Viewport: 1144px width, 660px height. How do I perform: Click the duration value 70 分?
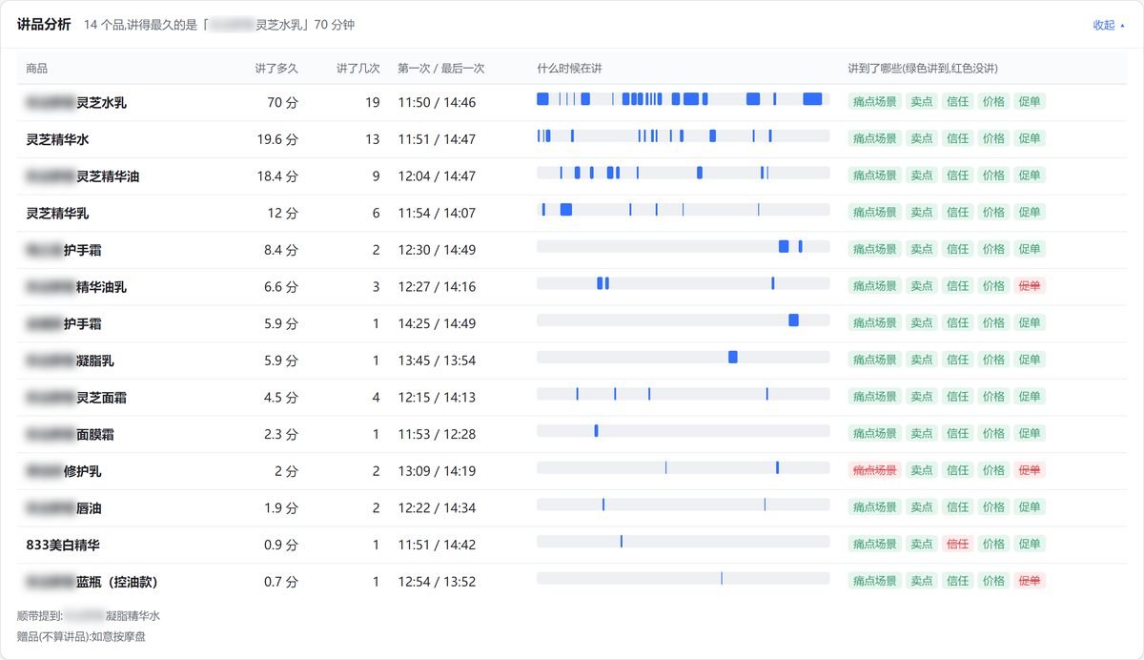[283, 102]
